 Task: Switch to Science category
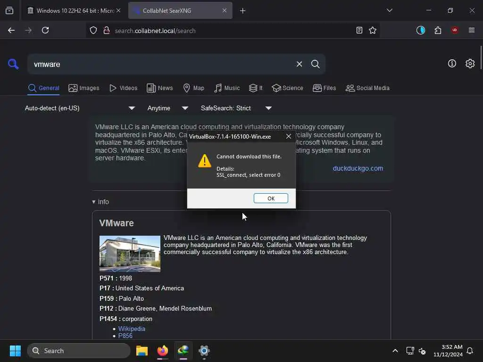[287, 88]
